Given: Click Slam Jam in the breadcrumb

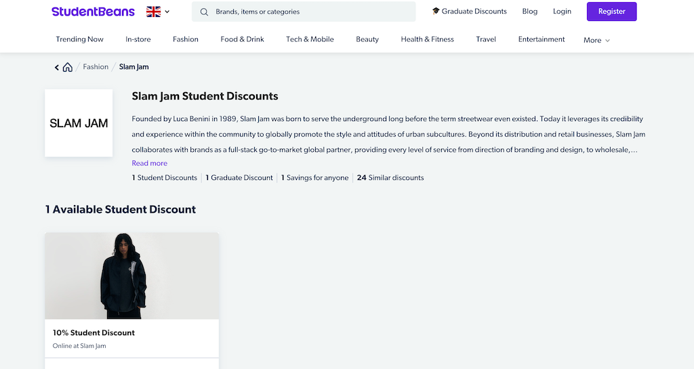Looking at the screenshot, I should tap(134, 67).
